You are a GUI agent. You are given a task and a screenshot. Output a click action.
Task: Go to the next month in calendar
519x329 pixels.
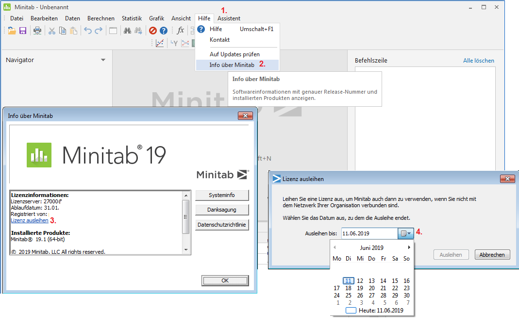click(409, 247)
